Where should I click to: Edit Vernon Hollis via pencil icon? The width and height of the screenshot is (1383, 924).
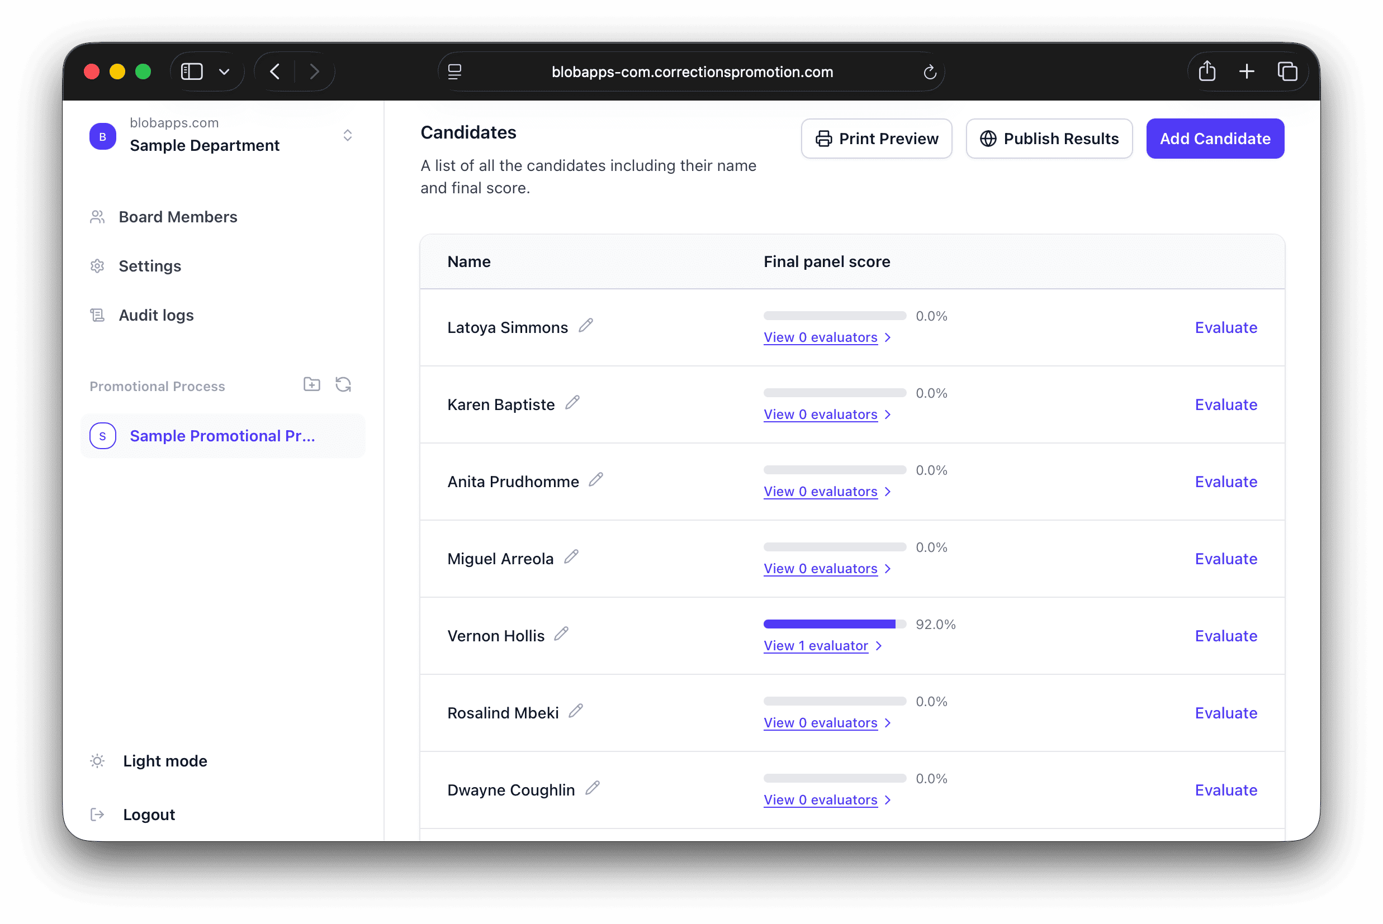click(x=561, y=634)
